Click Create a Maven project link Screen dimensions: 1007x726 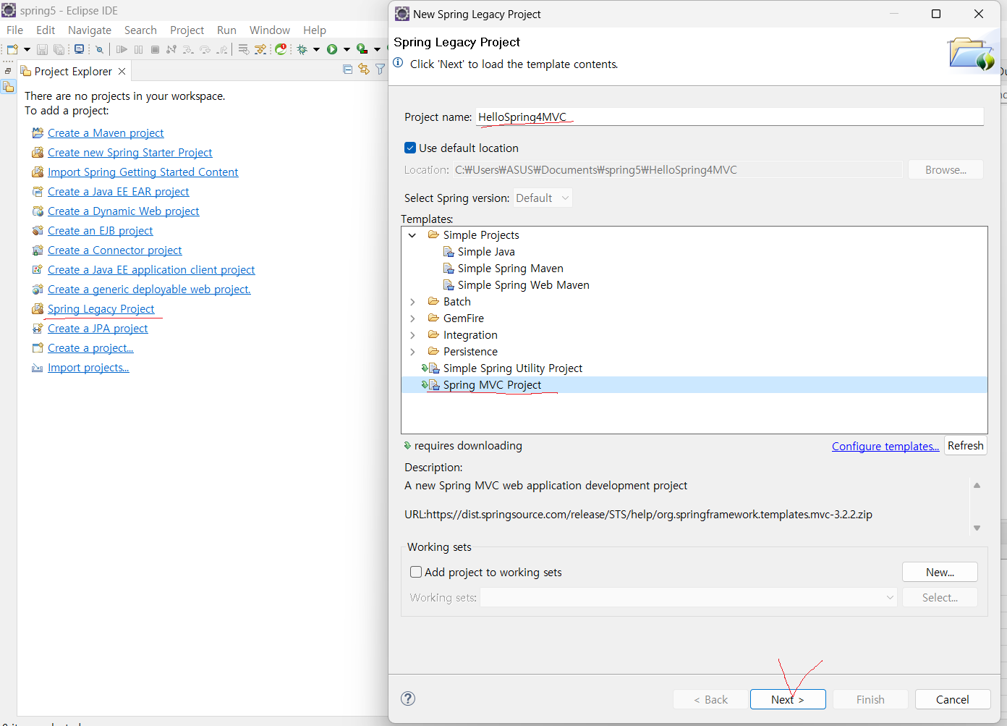(x=106, y=133)
